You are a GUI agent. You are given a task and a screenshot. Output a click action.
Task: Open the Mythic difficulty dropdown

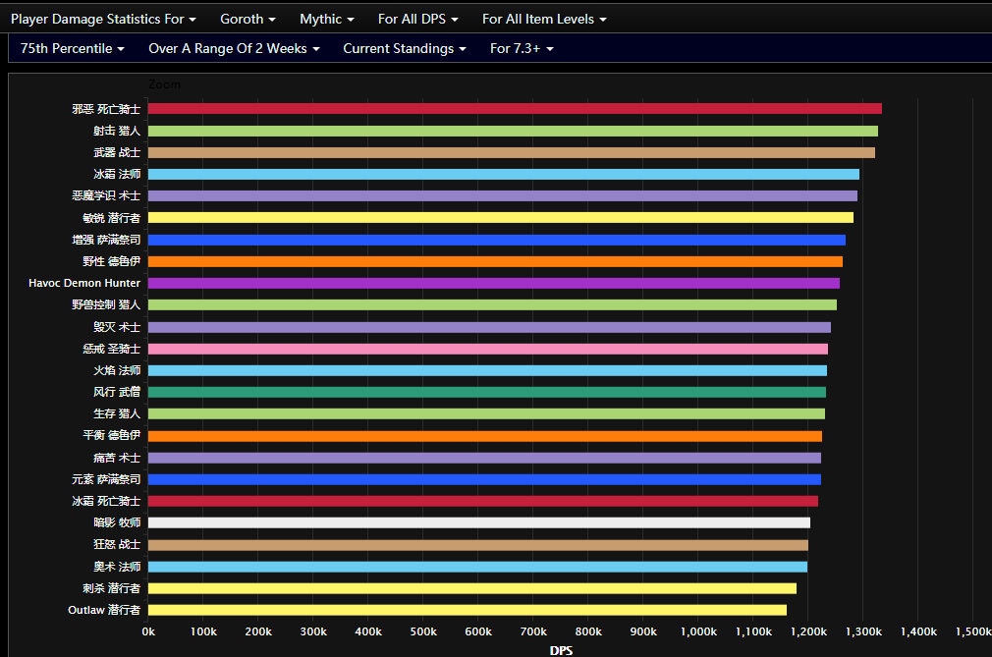tap(326, 19)
